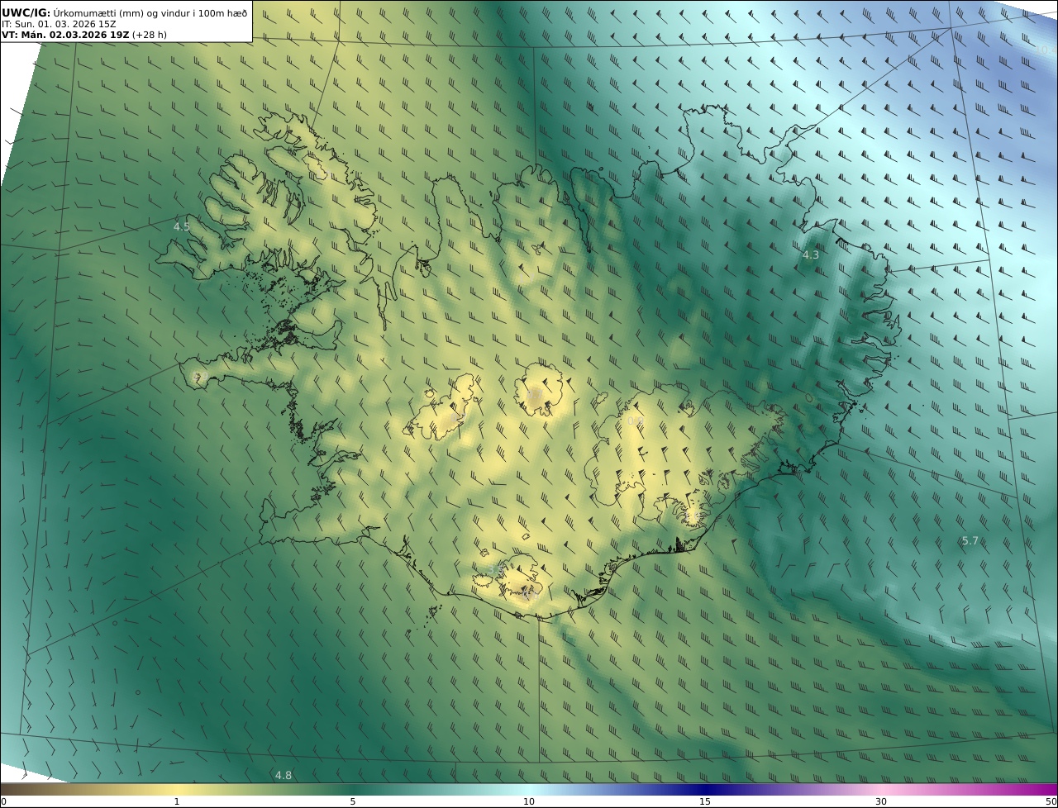The image size is (1058, 808).
Task: Click the colorbar tick label '1'
Action: click(x=177, y=801)
